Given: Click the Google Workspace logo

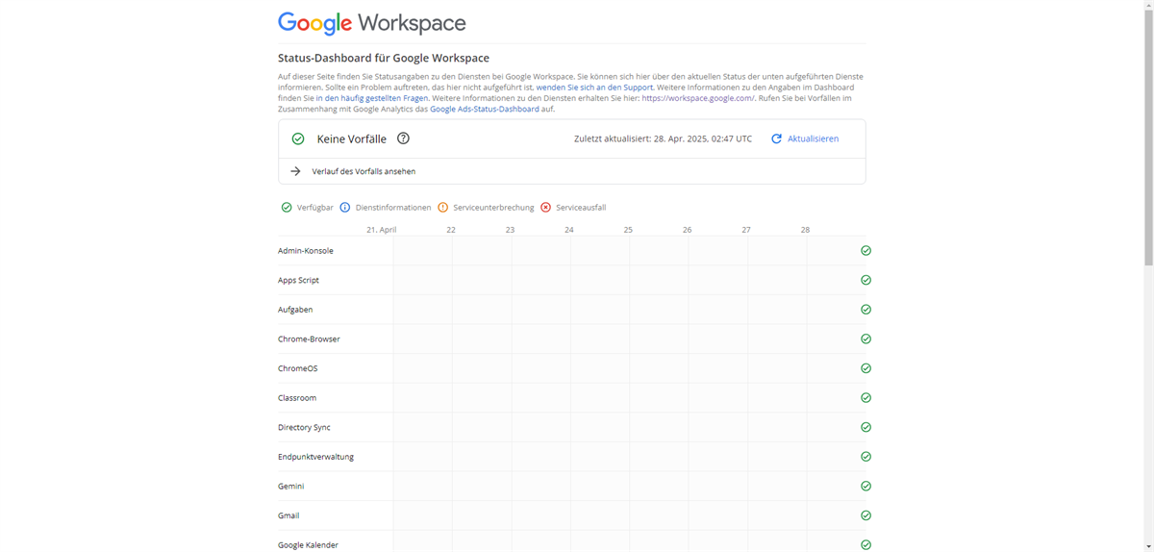Looking at the screenshot, I should tap(372, 23).
